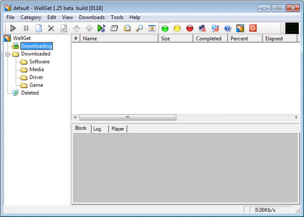Screen dimensions: 304x217
Task: Click the New download page icon
Action: pos(38,28)
